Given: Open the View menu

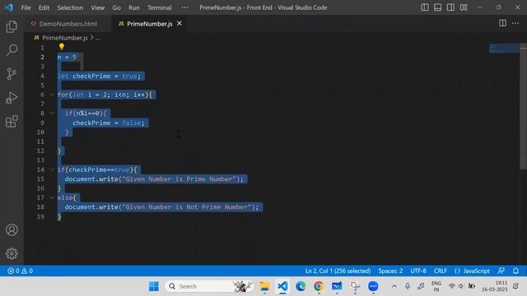Looking at the screenshot, I should 97,7.
